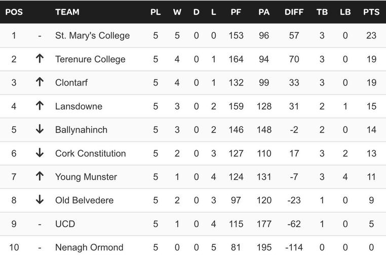Select the Cork Constitution team name

point(90,153)
